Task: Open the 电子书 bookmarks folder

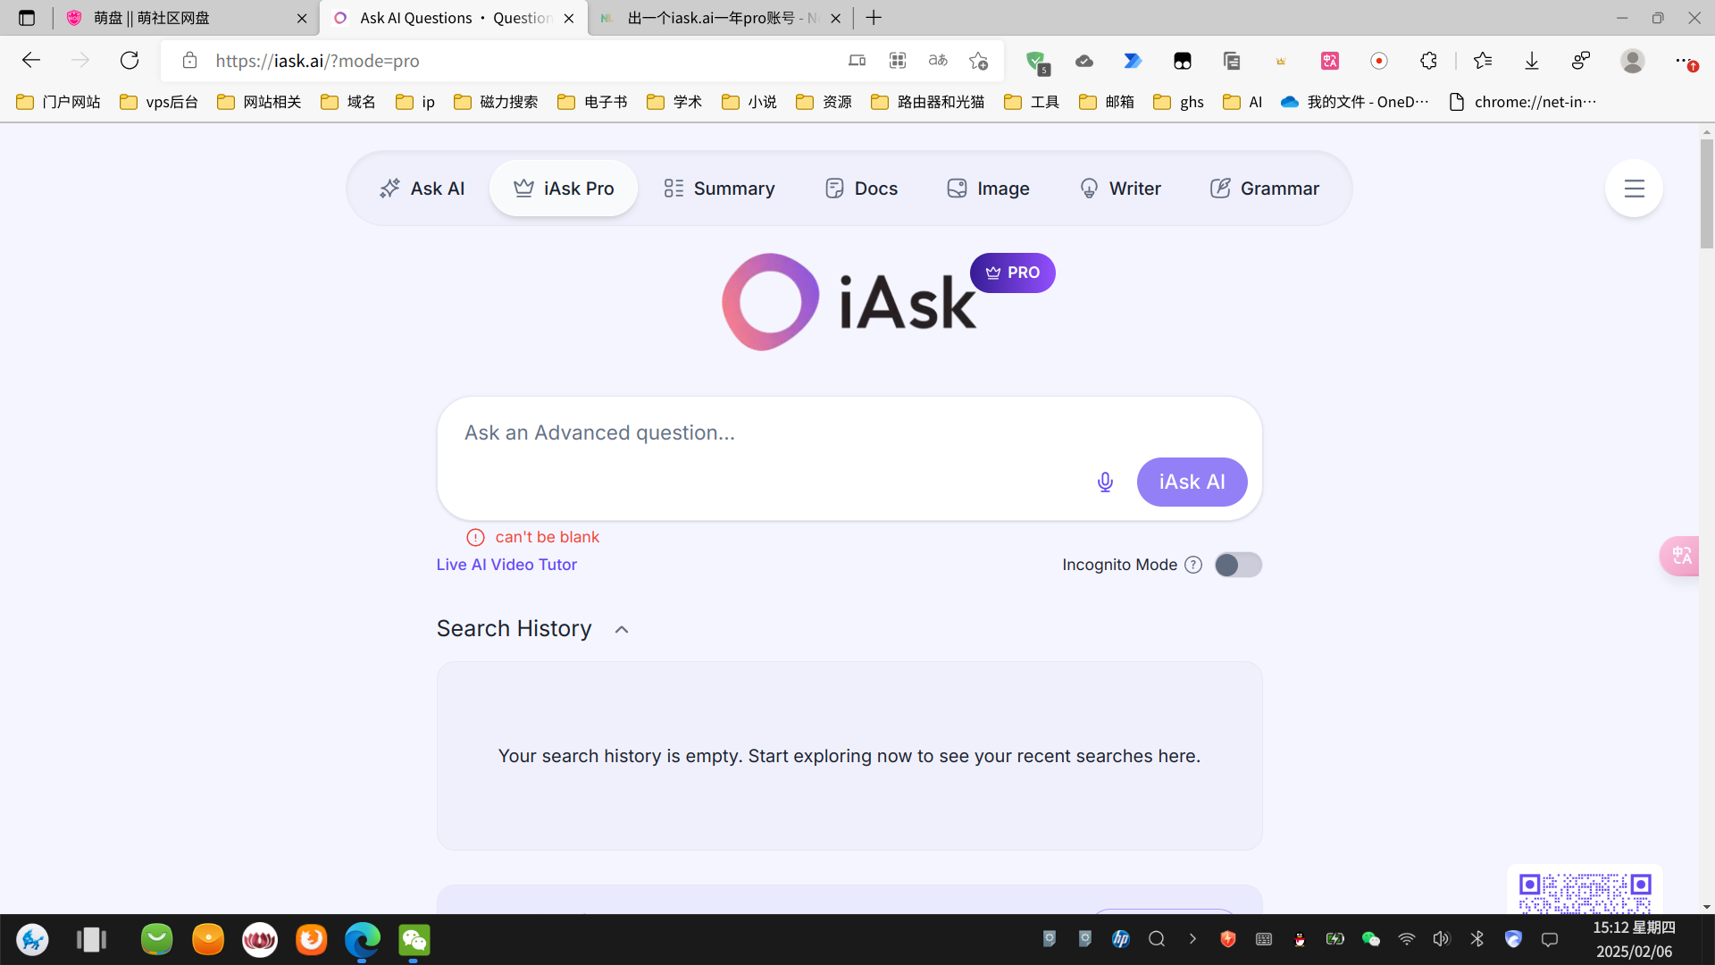Action: point(592,102)
